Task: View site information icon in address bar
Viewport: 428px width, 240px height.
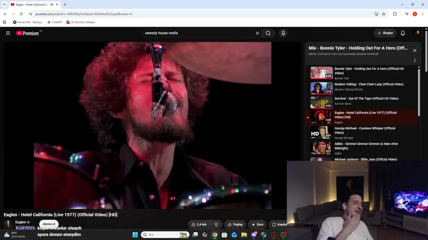Action: [x=31, y=14]
